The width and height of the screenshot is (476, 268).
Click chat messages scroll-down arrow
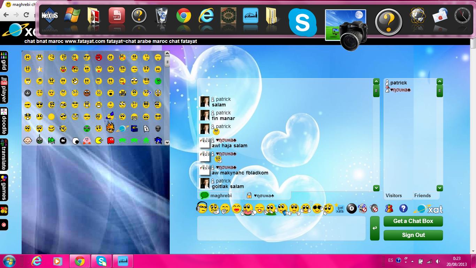point(376,188)
